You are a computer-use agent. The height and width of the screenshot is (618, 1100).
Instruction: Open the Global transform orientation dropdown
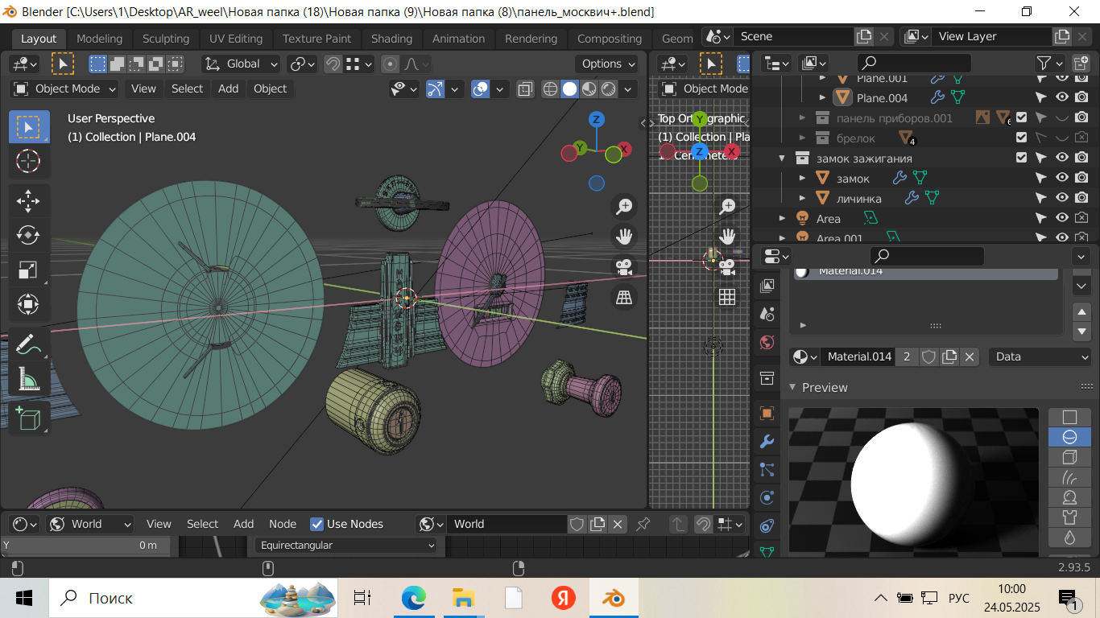coord(242,64)
